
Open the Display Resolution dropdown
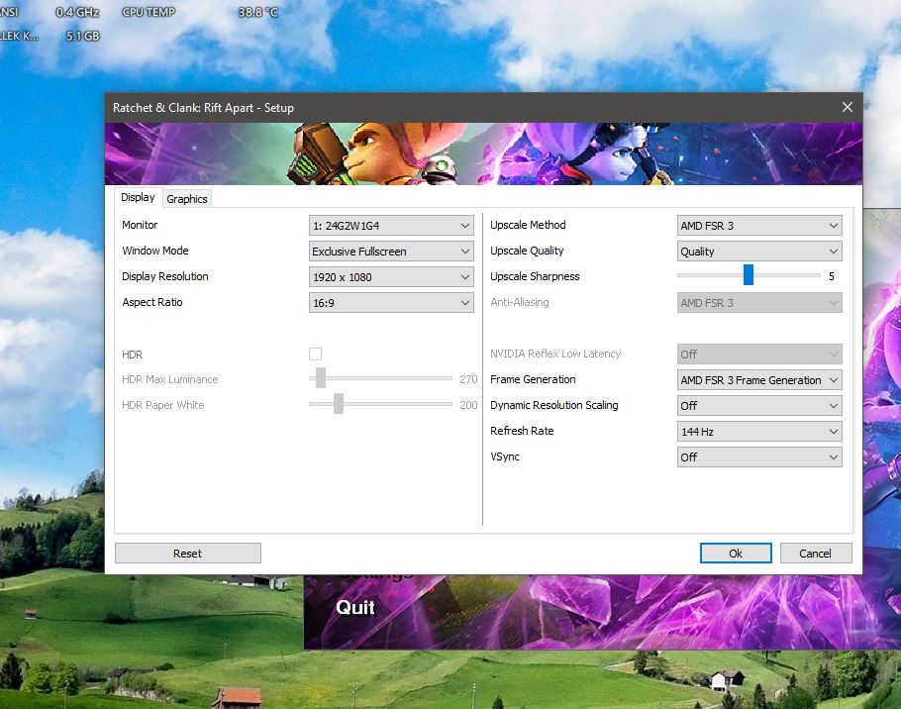(391, 277)
